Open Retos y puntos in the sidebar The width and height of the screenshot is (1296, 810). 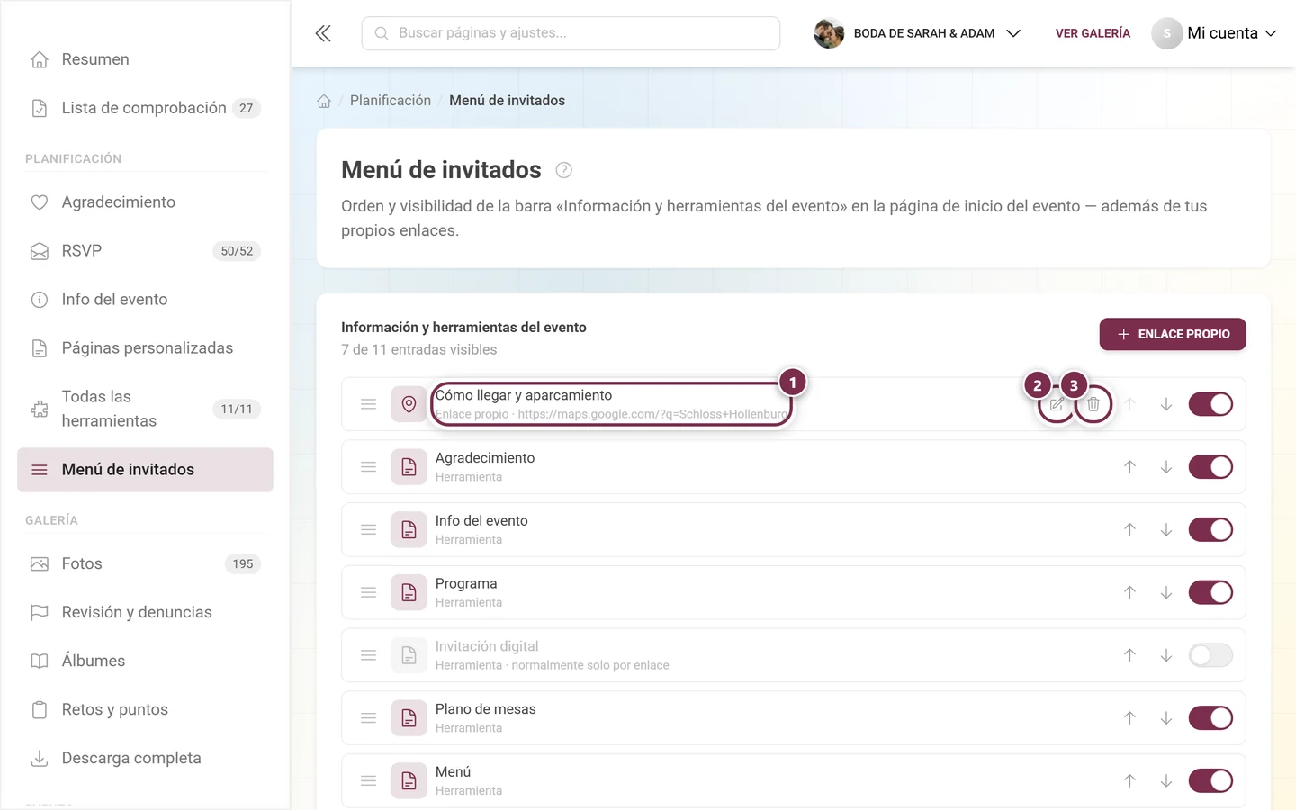pos(145,710)
